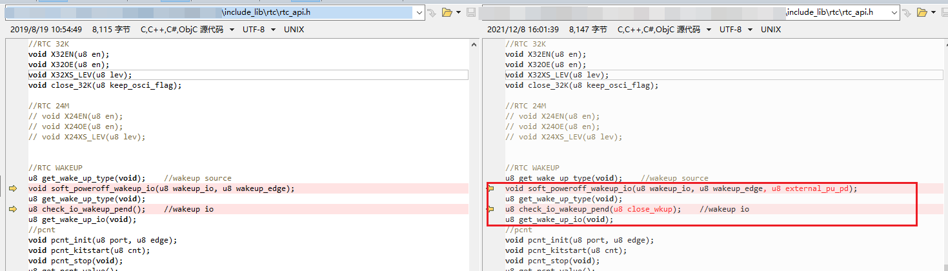Open right browse-folder dropdown arrow

click(x=934, y=12)
